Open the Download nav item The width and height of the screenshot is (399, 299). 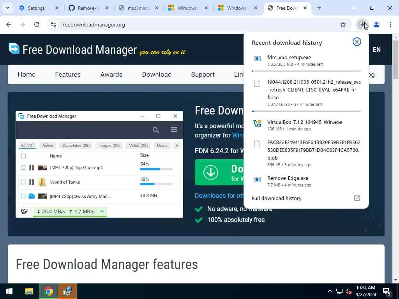[x=157, y=74]
